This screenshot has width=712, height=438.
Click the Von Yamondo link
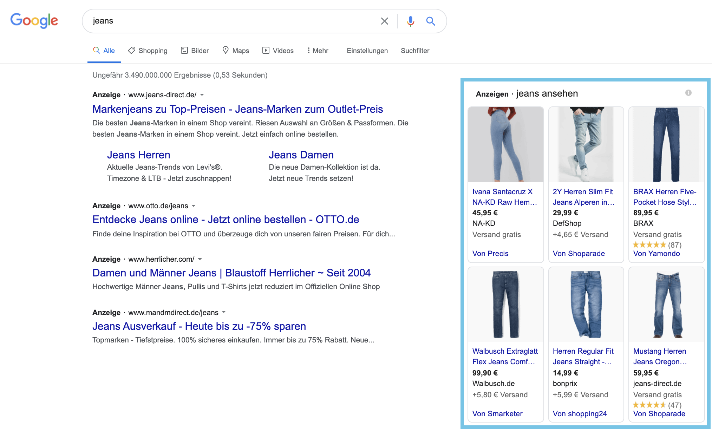(x=657, y=254)
